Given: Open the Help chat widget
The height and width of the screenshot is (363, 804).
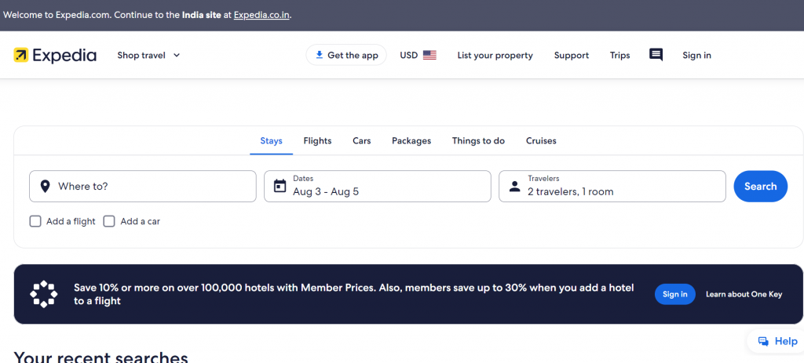Looking at the screenshot, I should click(777, 341).
